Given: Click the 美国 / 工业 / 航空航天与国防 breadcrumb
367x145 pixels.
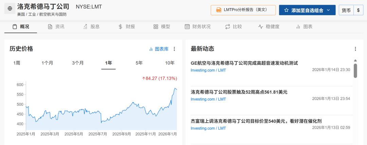Looking at the screenshot, I should (42, 15).
